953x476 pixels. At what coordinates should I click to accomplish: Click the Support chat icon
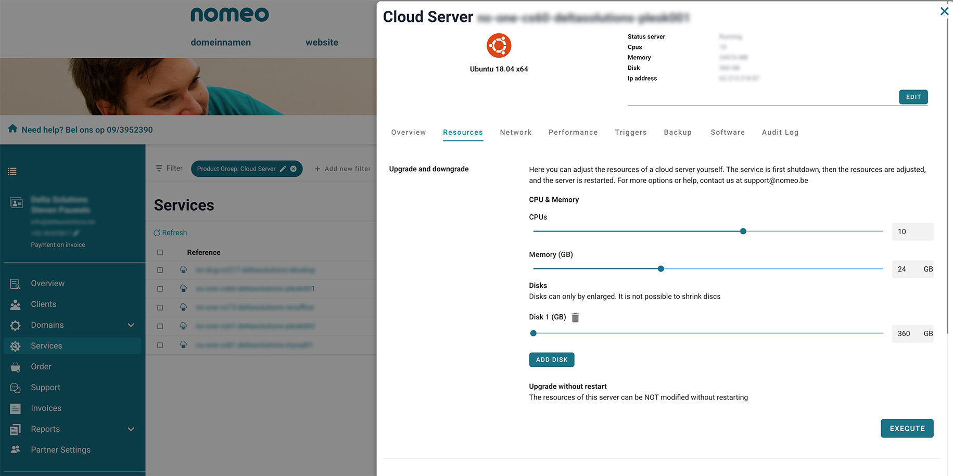(x=15, y=388)
